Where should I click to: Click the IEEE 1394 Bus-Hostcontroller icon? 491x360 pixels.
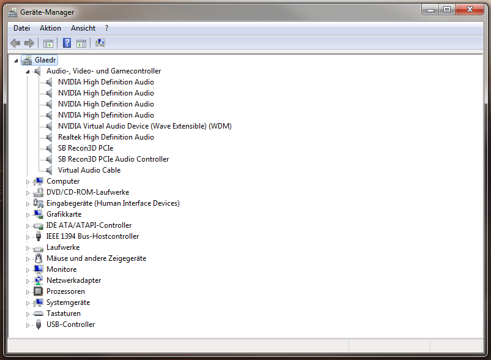click(x=38, y=236)
